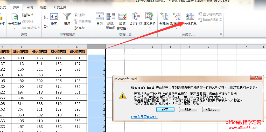Image resolution: width=266 pixels, height=132 pixels.
Task: Toggle the Filter (筛选) funnel
Action: click(x=67, y=19)
